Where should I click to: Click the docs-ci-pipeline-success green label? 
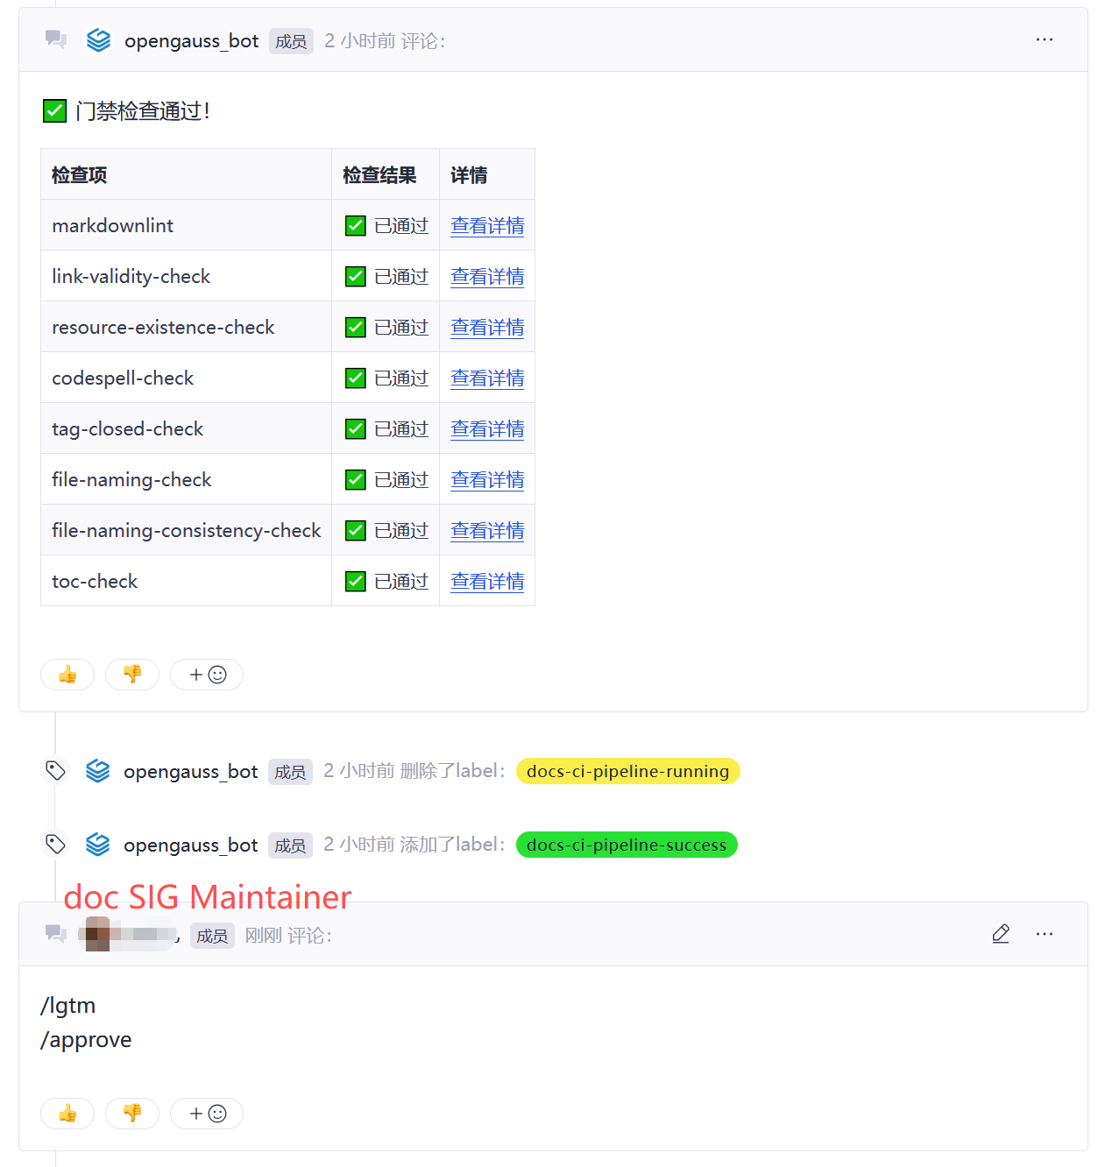tap(627, 845)
